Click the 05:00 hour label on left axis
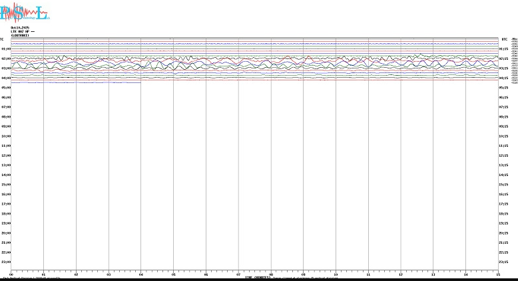This screenshot has height=281, width=518. point(5,88)
